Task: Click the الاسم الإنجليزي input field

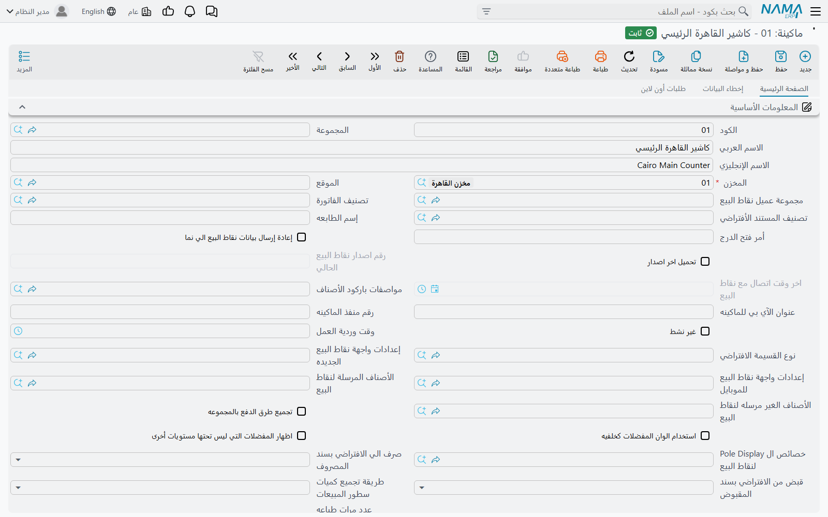Action: pos(362,165)
